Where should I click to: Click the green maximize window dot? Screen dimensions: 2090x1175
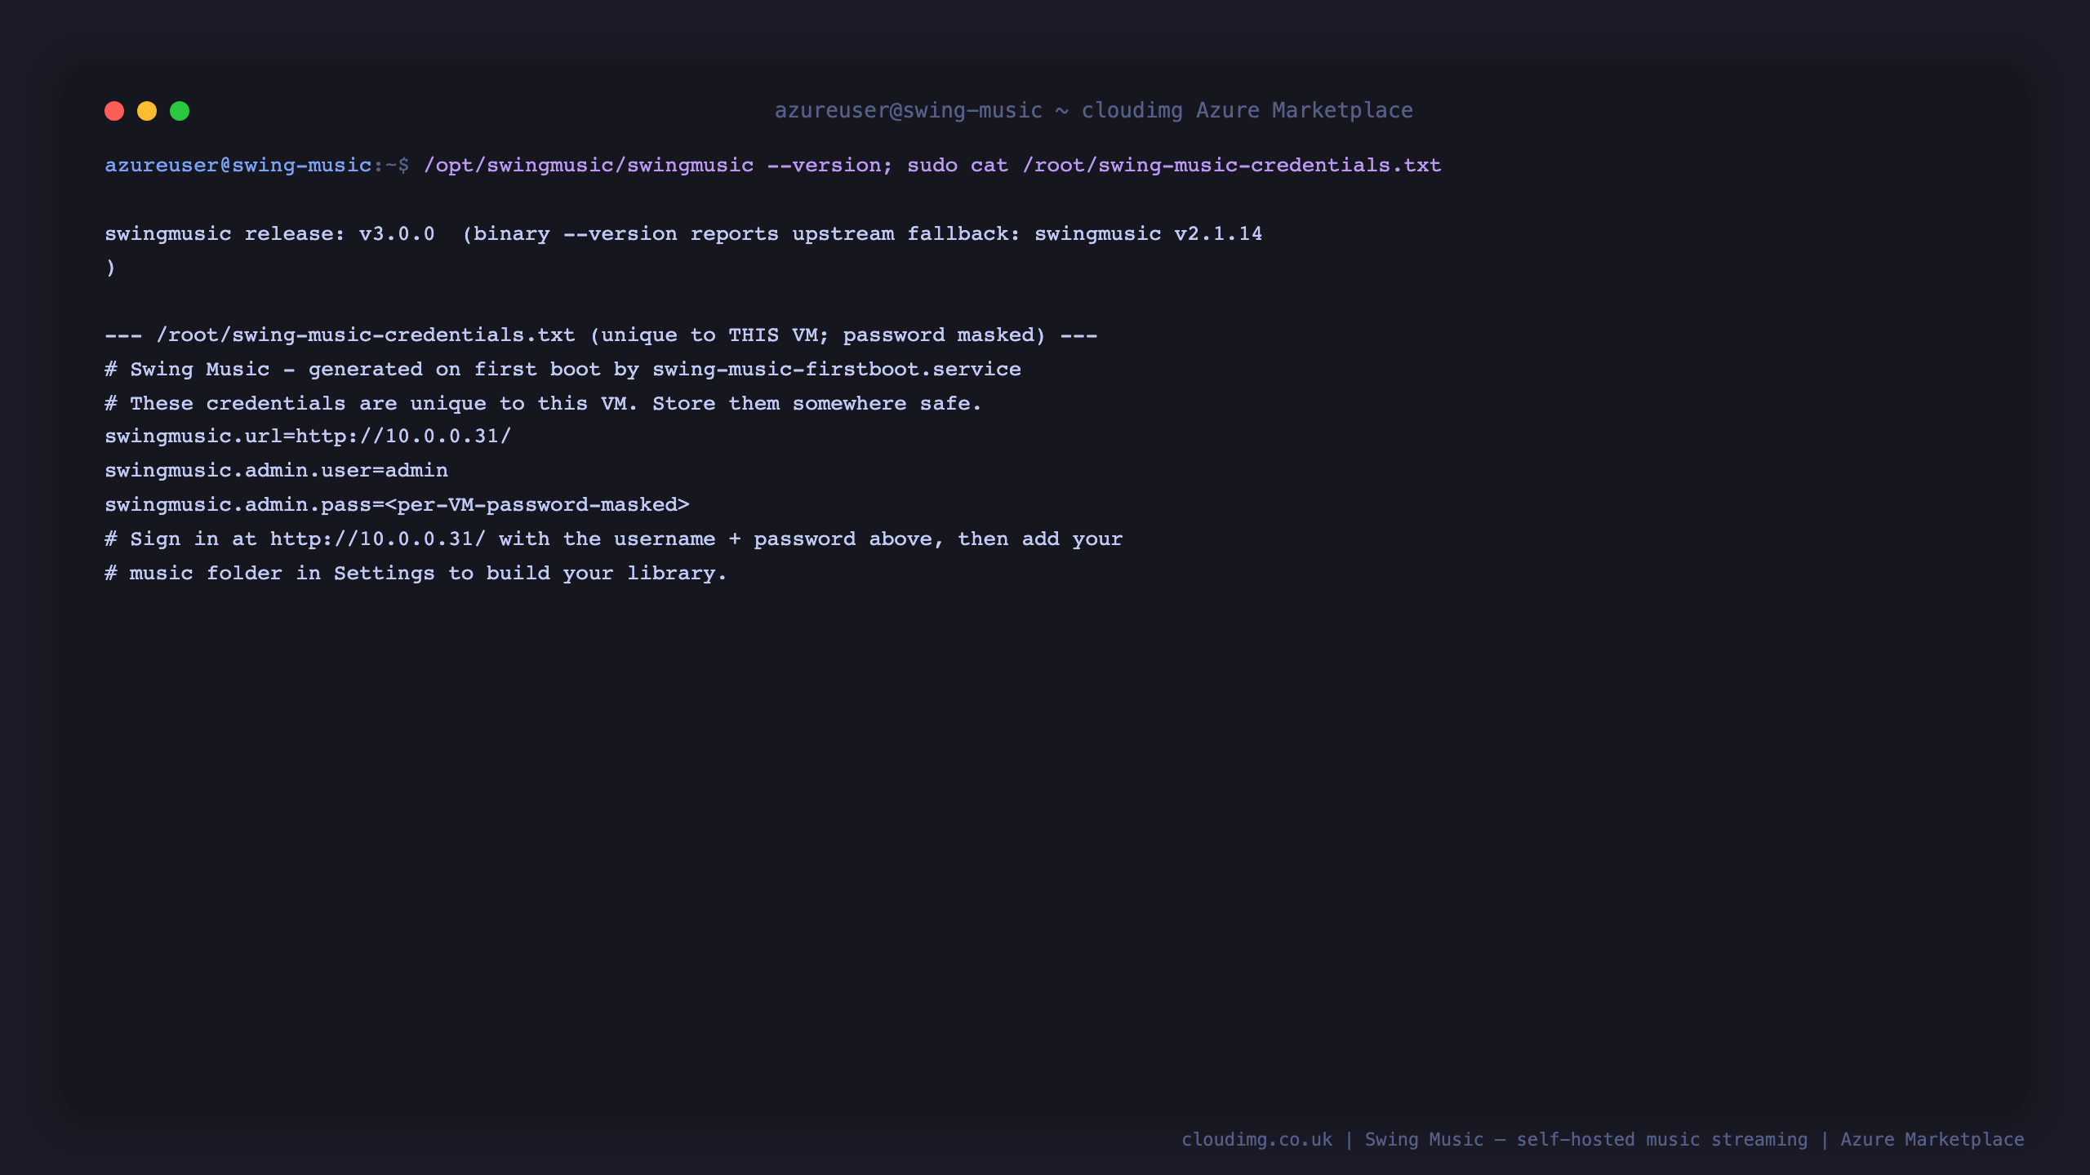180,111
